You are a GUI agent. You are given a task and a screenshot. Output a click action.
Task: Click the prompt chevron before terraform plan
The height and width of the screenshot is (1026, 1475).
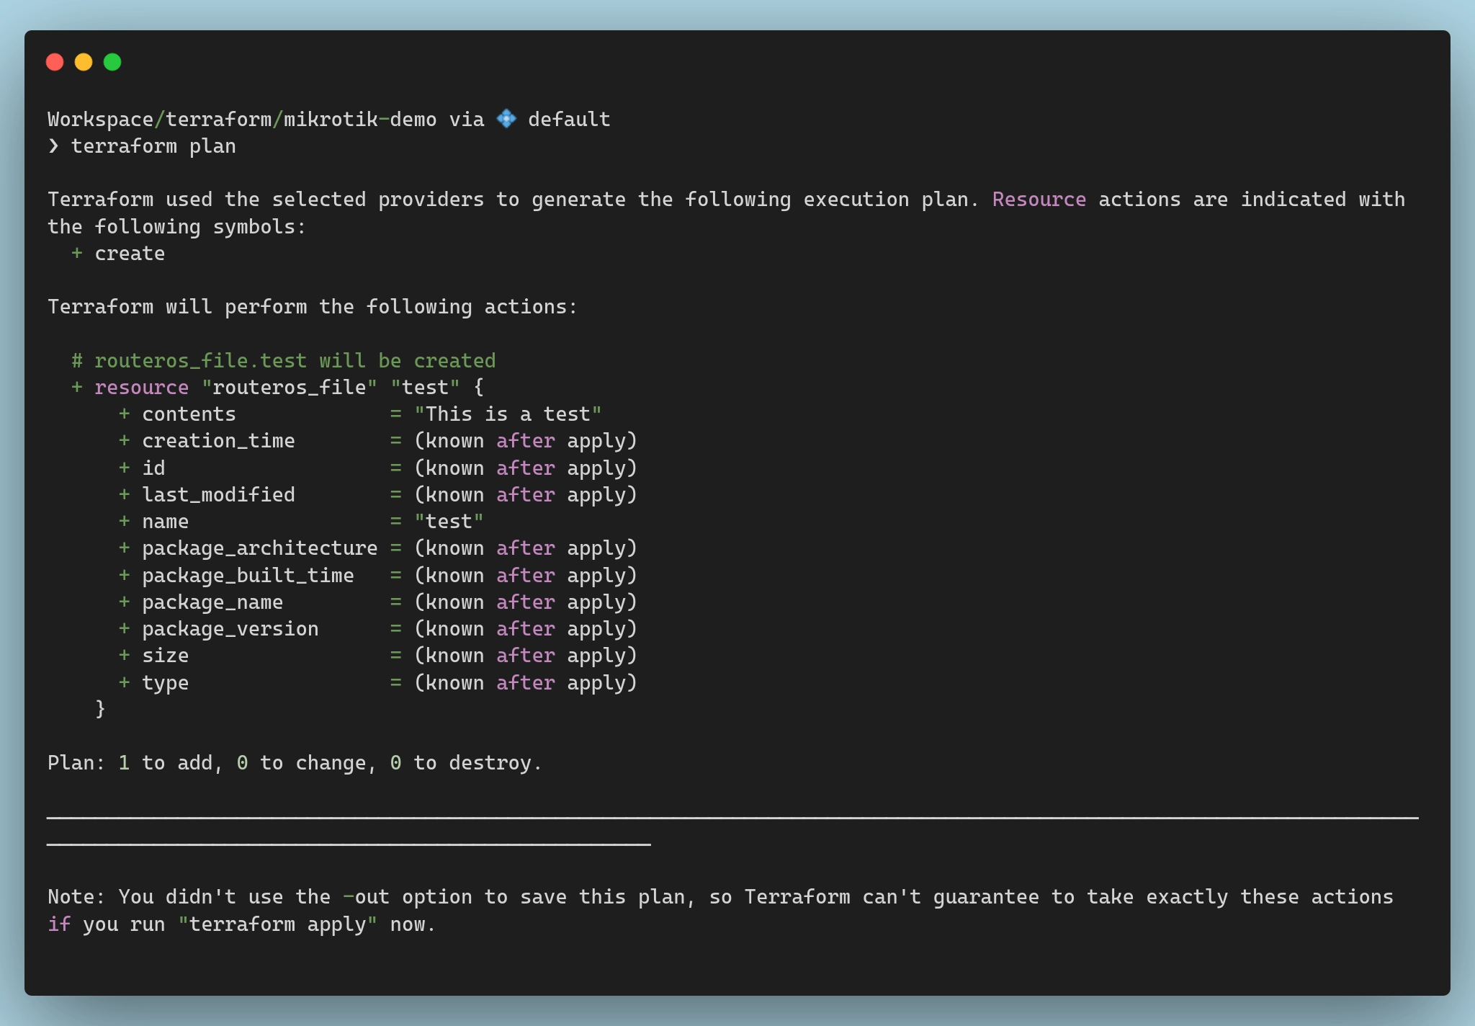pos(53,146)
